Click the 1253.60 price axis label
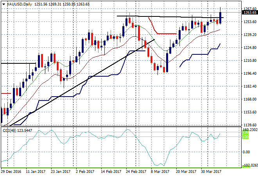The image size is (258, 176). [x=250, y=22]
